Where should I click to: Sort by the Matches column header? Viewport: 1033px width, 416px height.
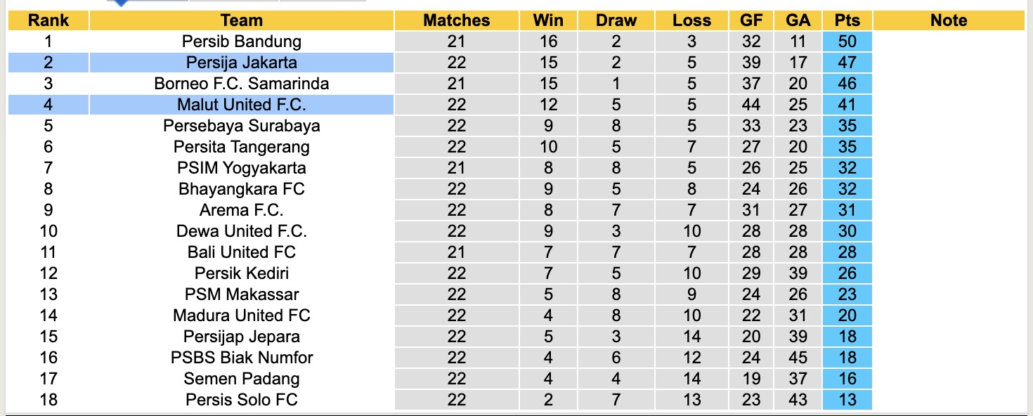[456, 20]
